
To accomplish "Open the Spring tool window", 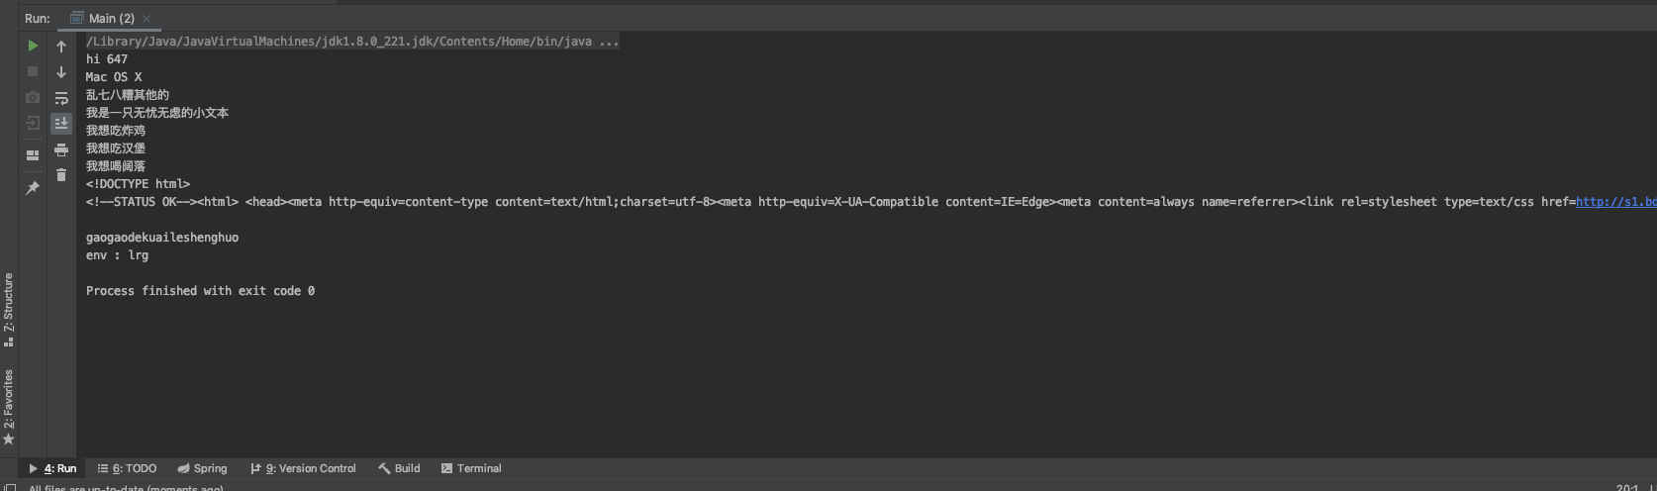I will pos(202,468).
